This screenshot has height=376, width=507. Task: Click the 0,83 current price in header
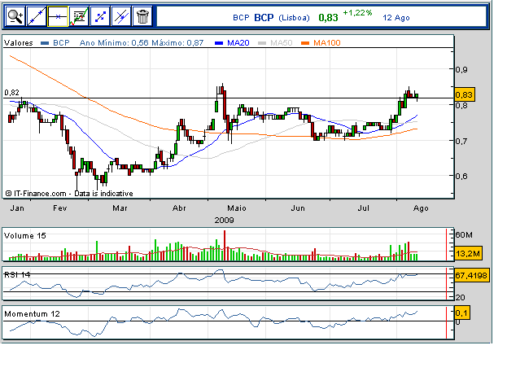(328, 17)
